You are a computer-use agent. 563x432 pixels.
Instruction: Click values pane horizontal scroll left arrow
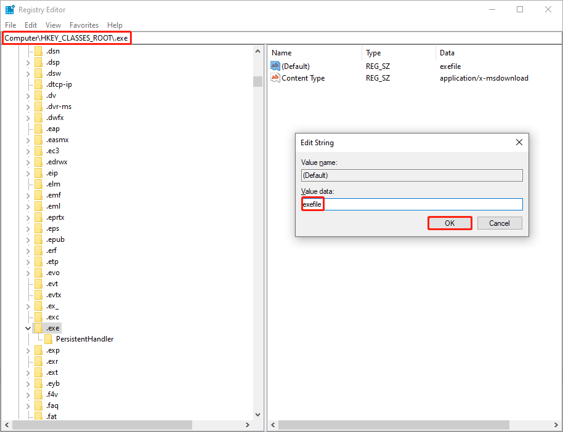tap(273, 425)
